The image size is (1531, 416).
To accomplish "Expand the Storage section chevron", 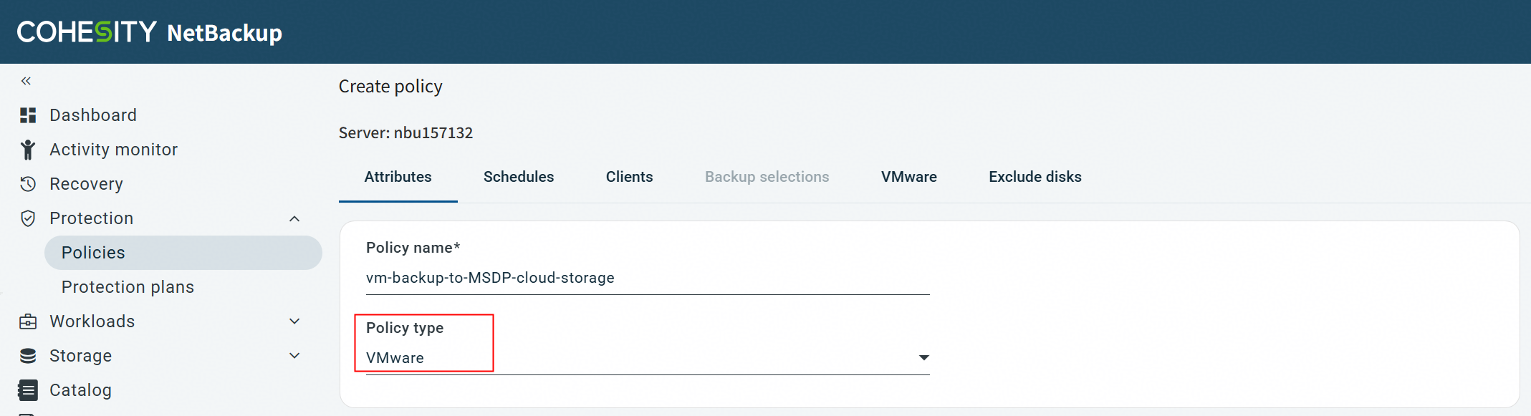I will (294, 356).
